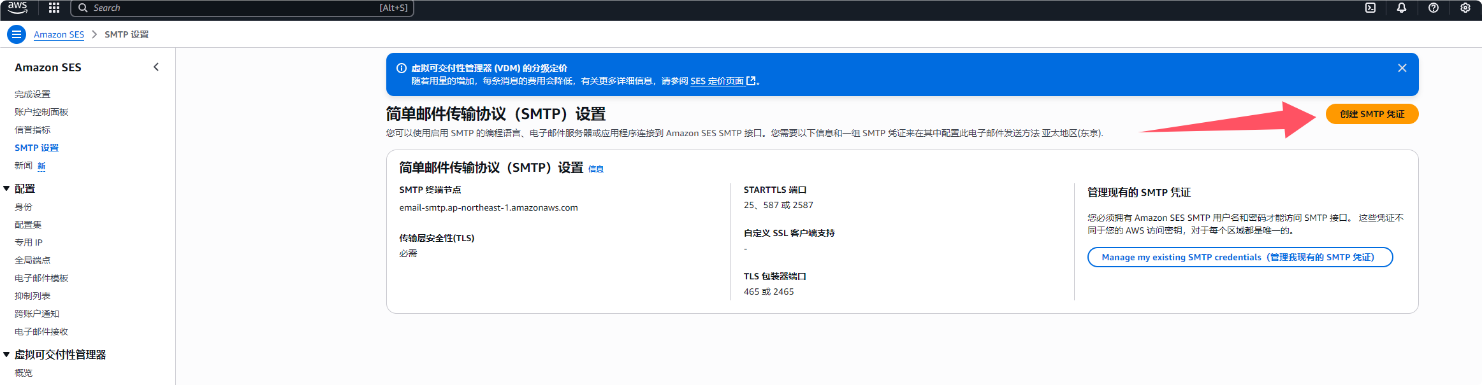The image size is (1482, 385).
Task: Open the help question mark icon
Action: tap(1434, 8)
